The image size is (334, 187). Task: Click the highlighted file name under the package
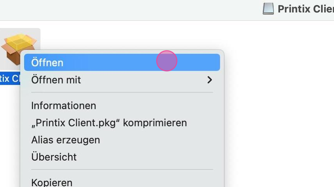(10, 79)
